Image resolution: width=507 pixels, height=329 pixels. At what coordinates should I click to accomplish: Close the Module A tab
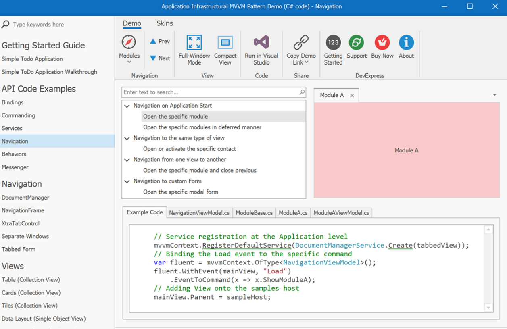click(x=352, y=96)
